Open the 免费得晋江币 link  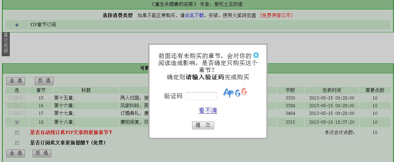tap(276, 16)
